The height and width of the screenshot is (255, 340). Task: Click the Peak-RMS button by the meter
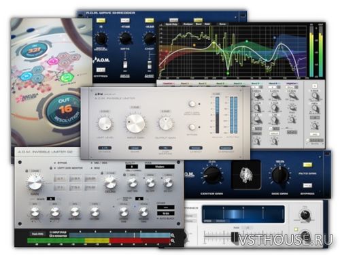37,234
